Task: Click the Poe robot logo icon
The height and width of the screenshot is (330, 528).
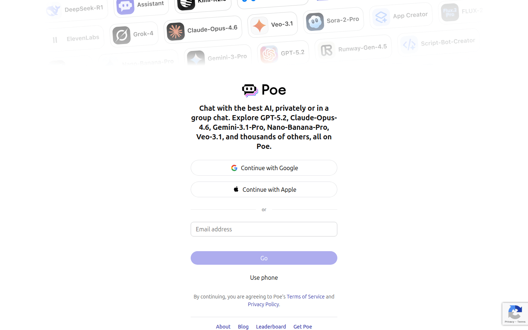Action: click(250, 90)
